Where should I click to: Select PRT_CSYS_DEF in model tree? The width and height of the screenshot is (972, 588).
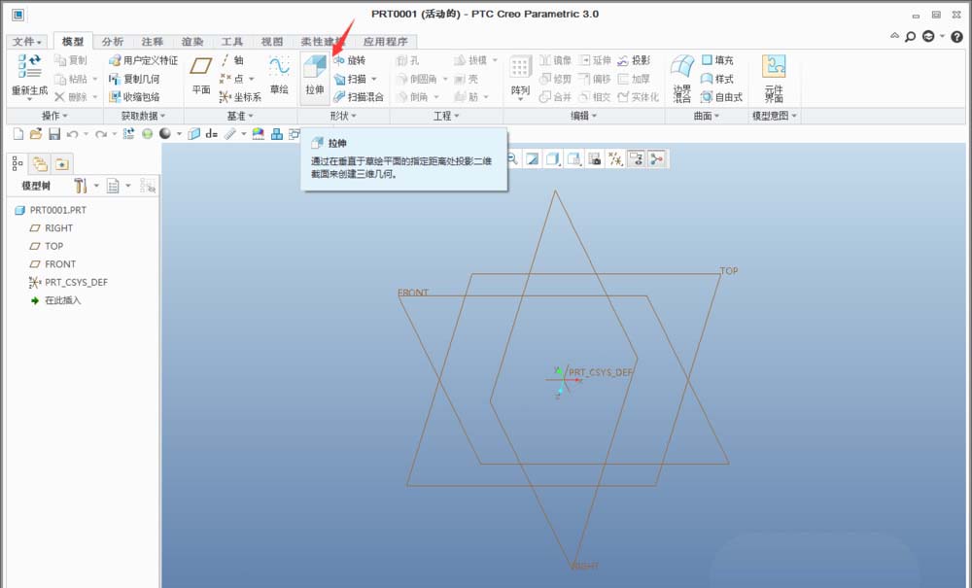tap(68, 282)
